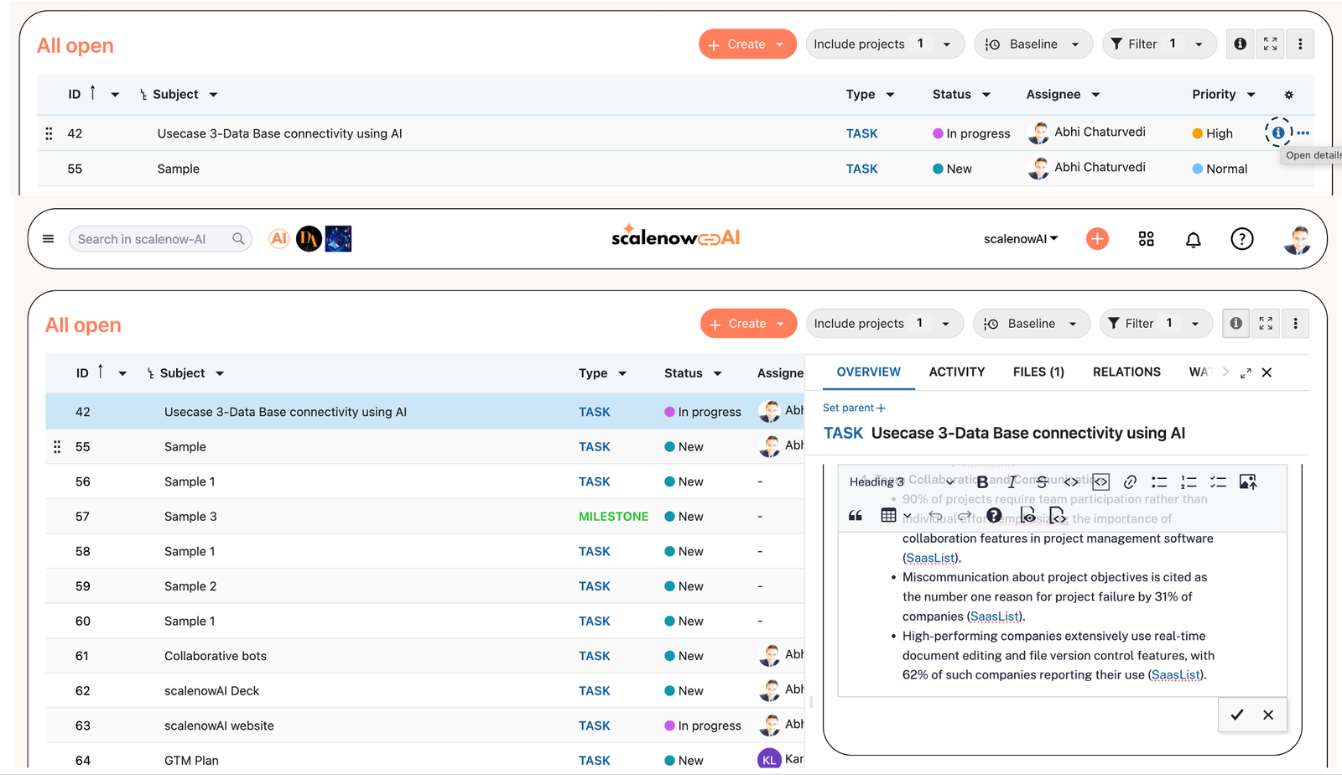Open notifications bell
The height and width of the screenshot is (775, 1342).
pos(1193,239)
